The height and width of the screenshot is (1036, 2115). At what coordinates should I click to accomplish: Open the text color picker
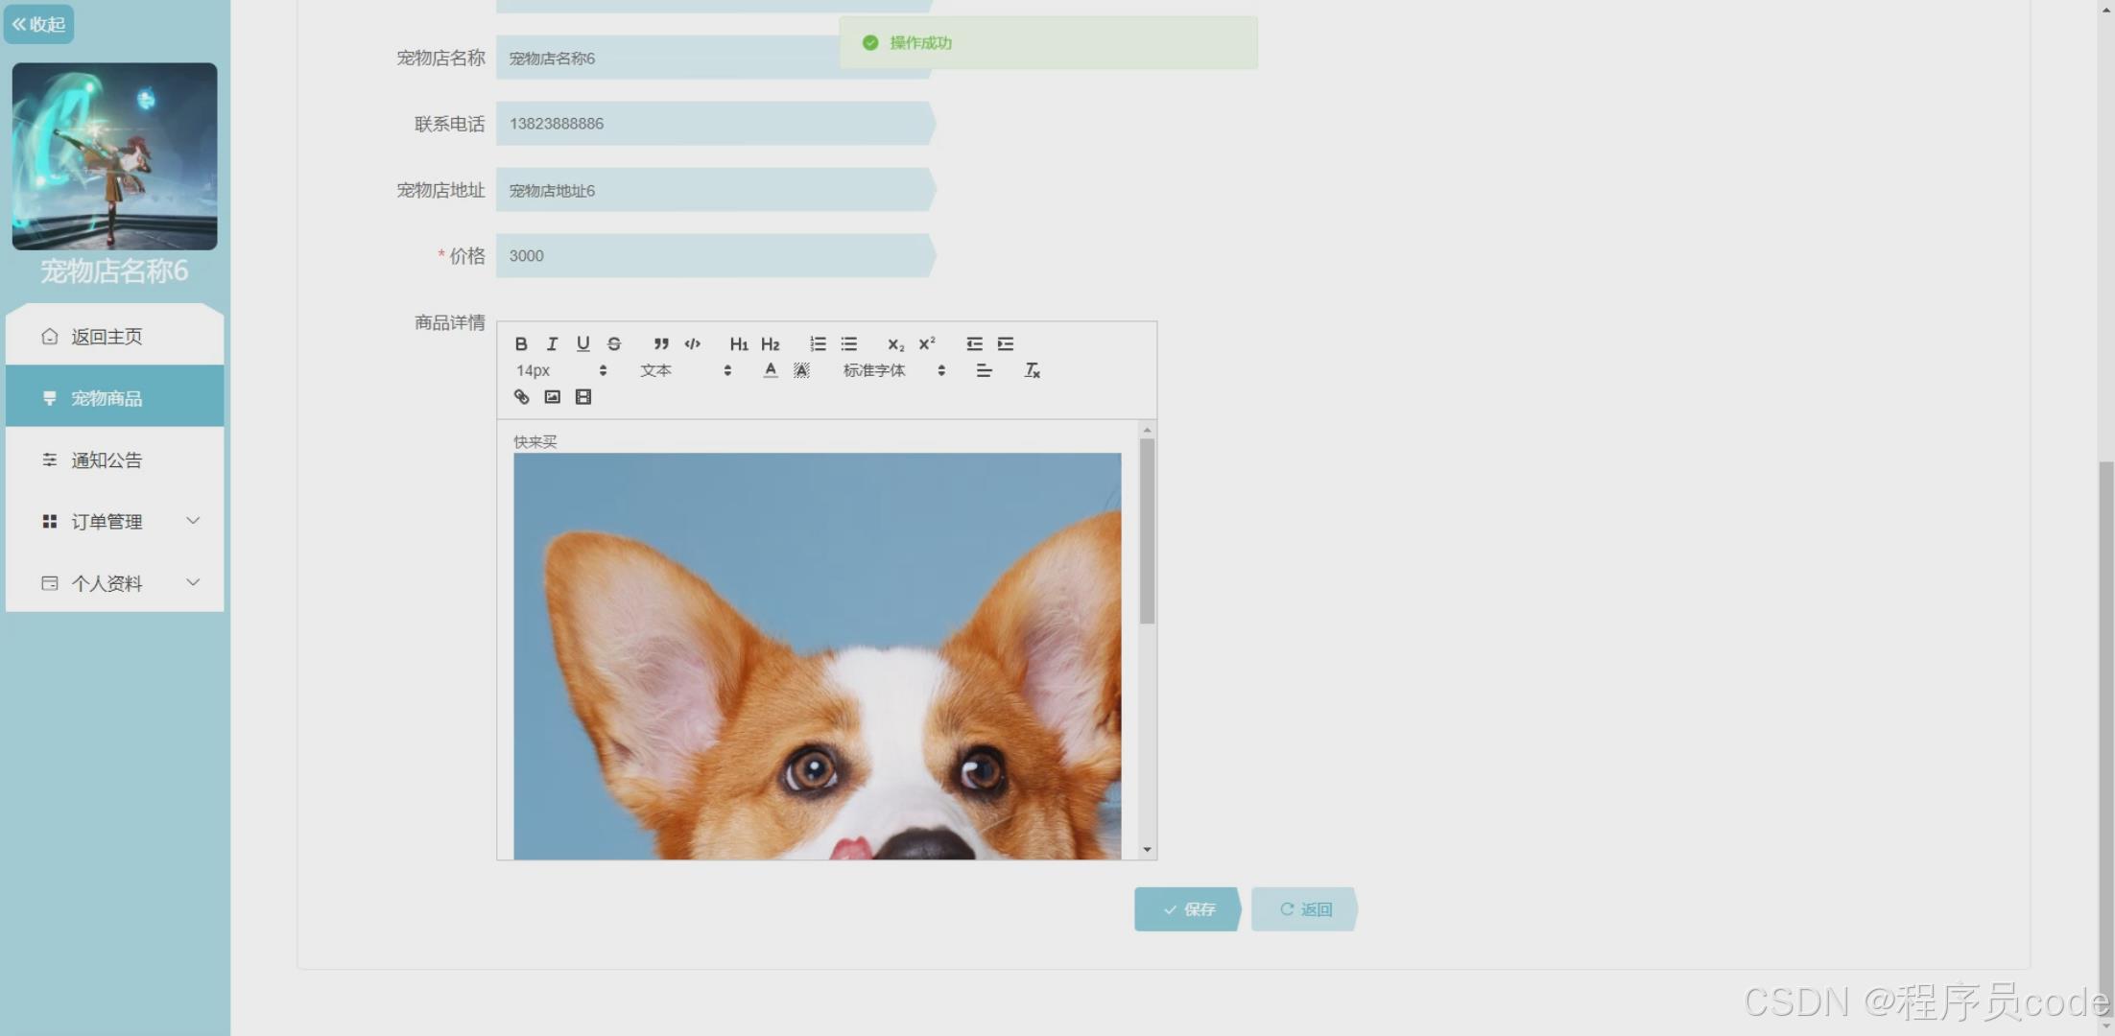(x=771, y=370)
